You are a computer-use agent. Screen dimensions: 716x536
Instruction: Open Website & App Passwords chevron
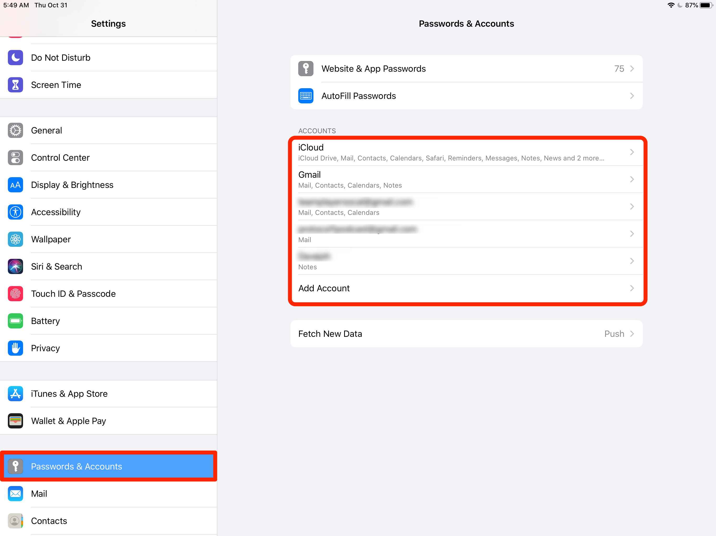(x=632, y=69)
